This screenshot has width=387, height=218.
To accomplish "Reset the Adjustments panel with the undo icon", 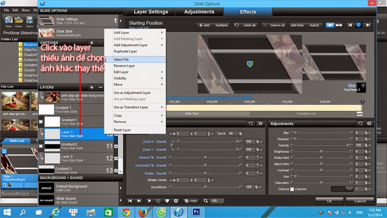I will click(359, 124).
